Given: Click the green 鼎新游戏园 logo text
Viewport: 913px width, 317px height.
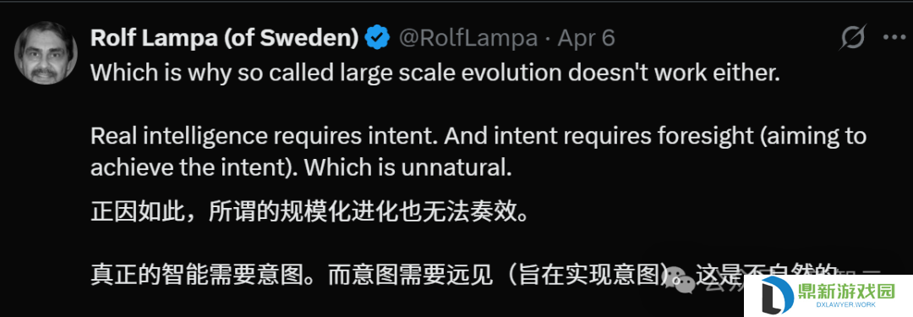Looking at the screenshot, I should pos(846,290).
